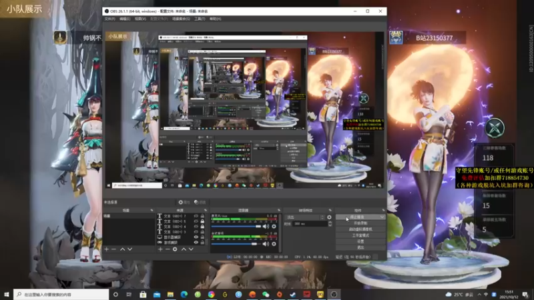
Task: Click the Properties gear button above Sources
Action: pos(184,202)
